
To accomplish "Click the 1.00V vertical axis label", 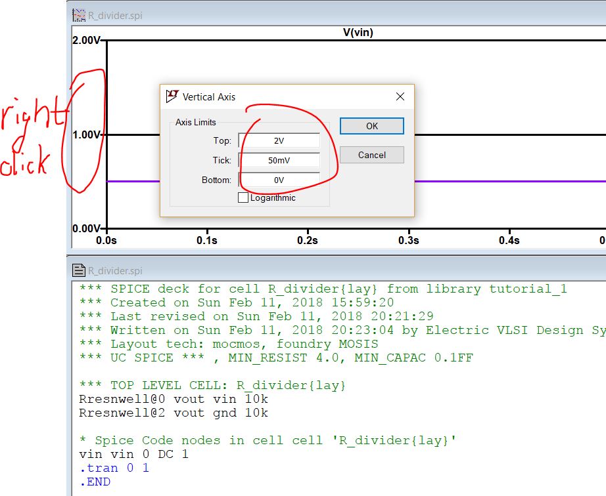I will pyautogui.click(x=87, y=134).
